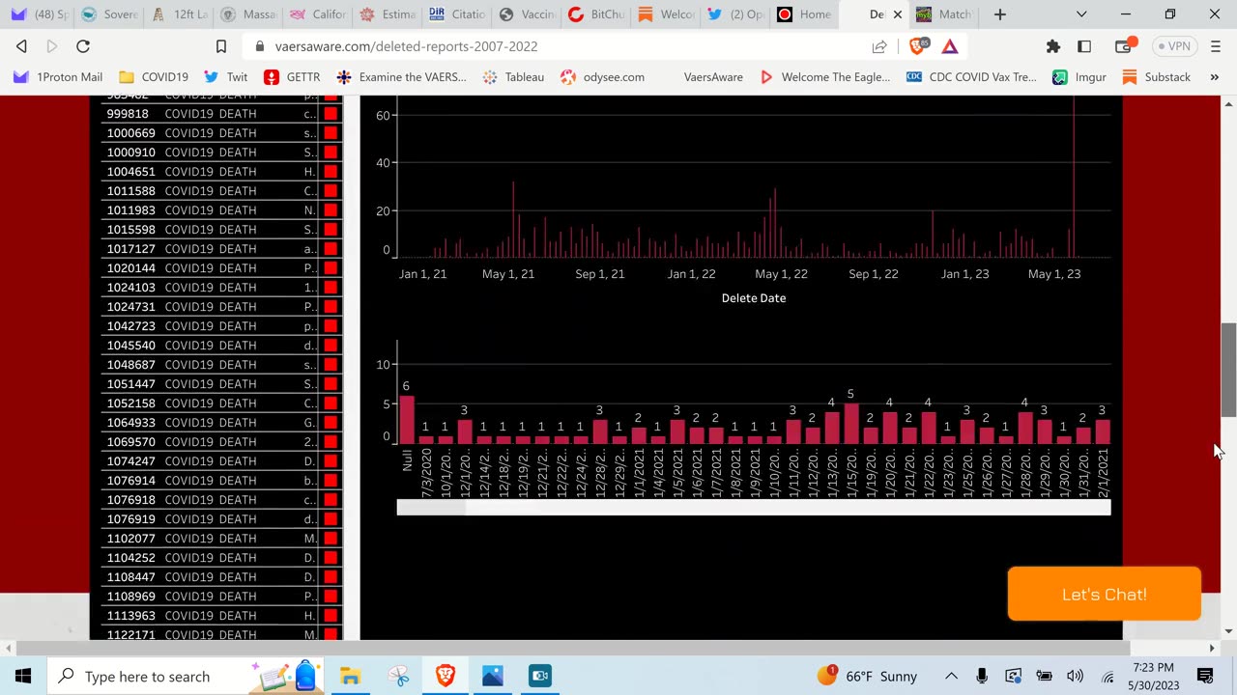The width and height of the screenshot is (1237, 695).
Task: Expand the tab search dropdown
Action: pyautogui.click(x=1081, y=14)
